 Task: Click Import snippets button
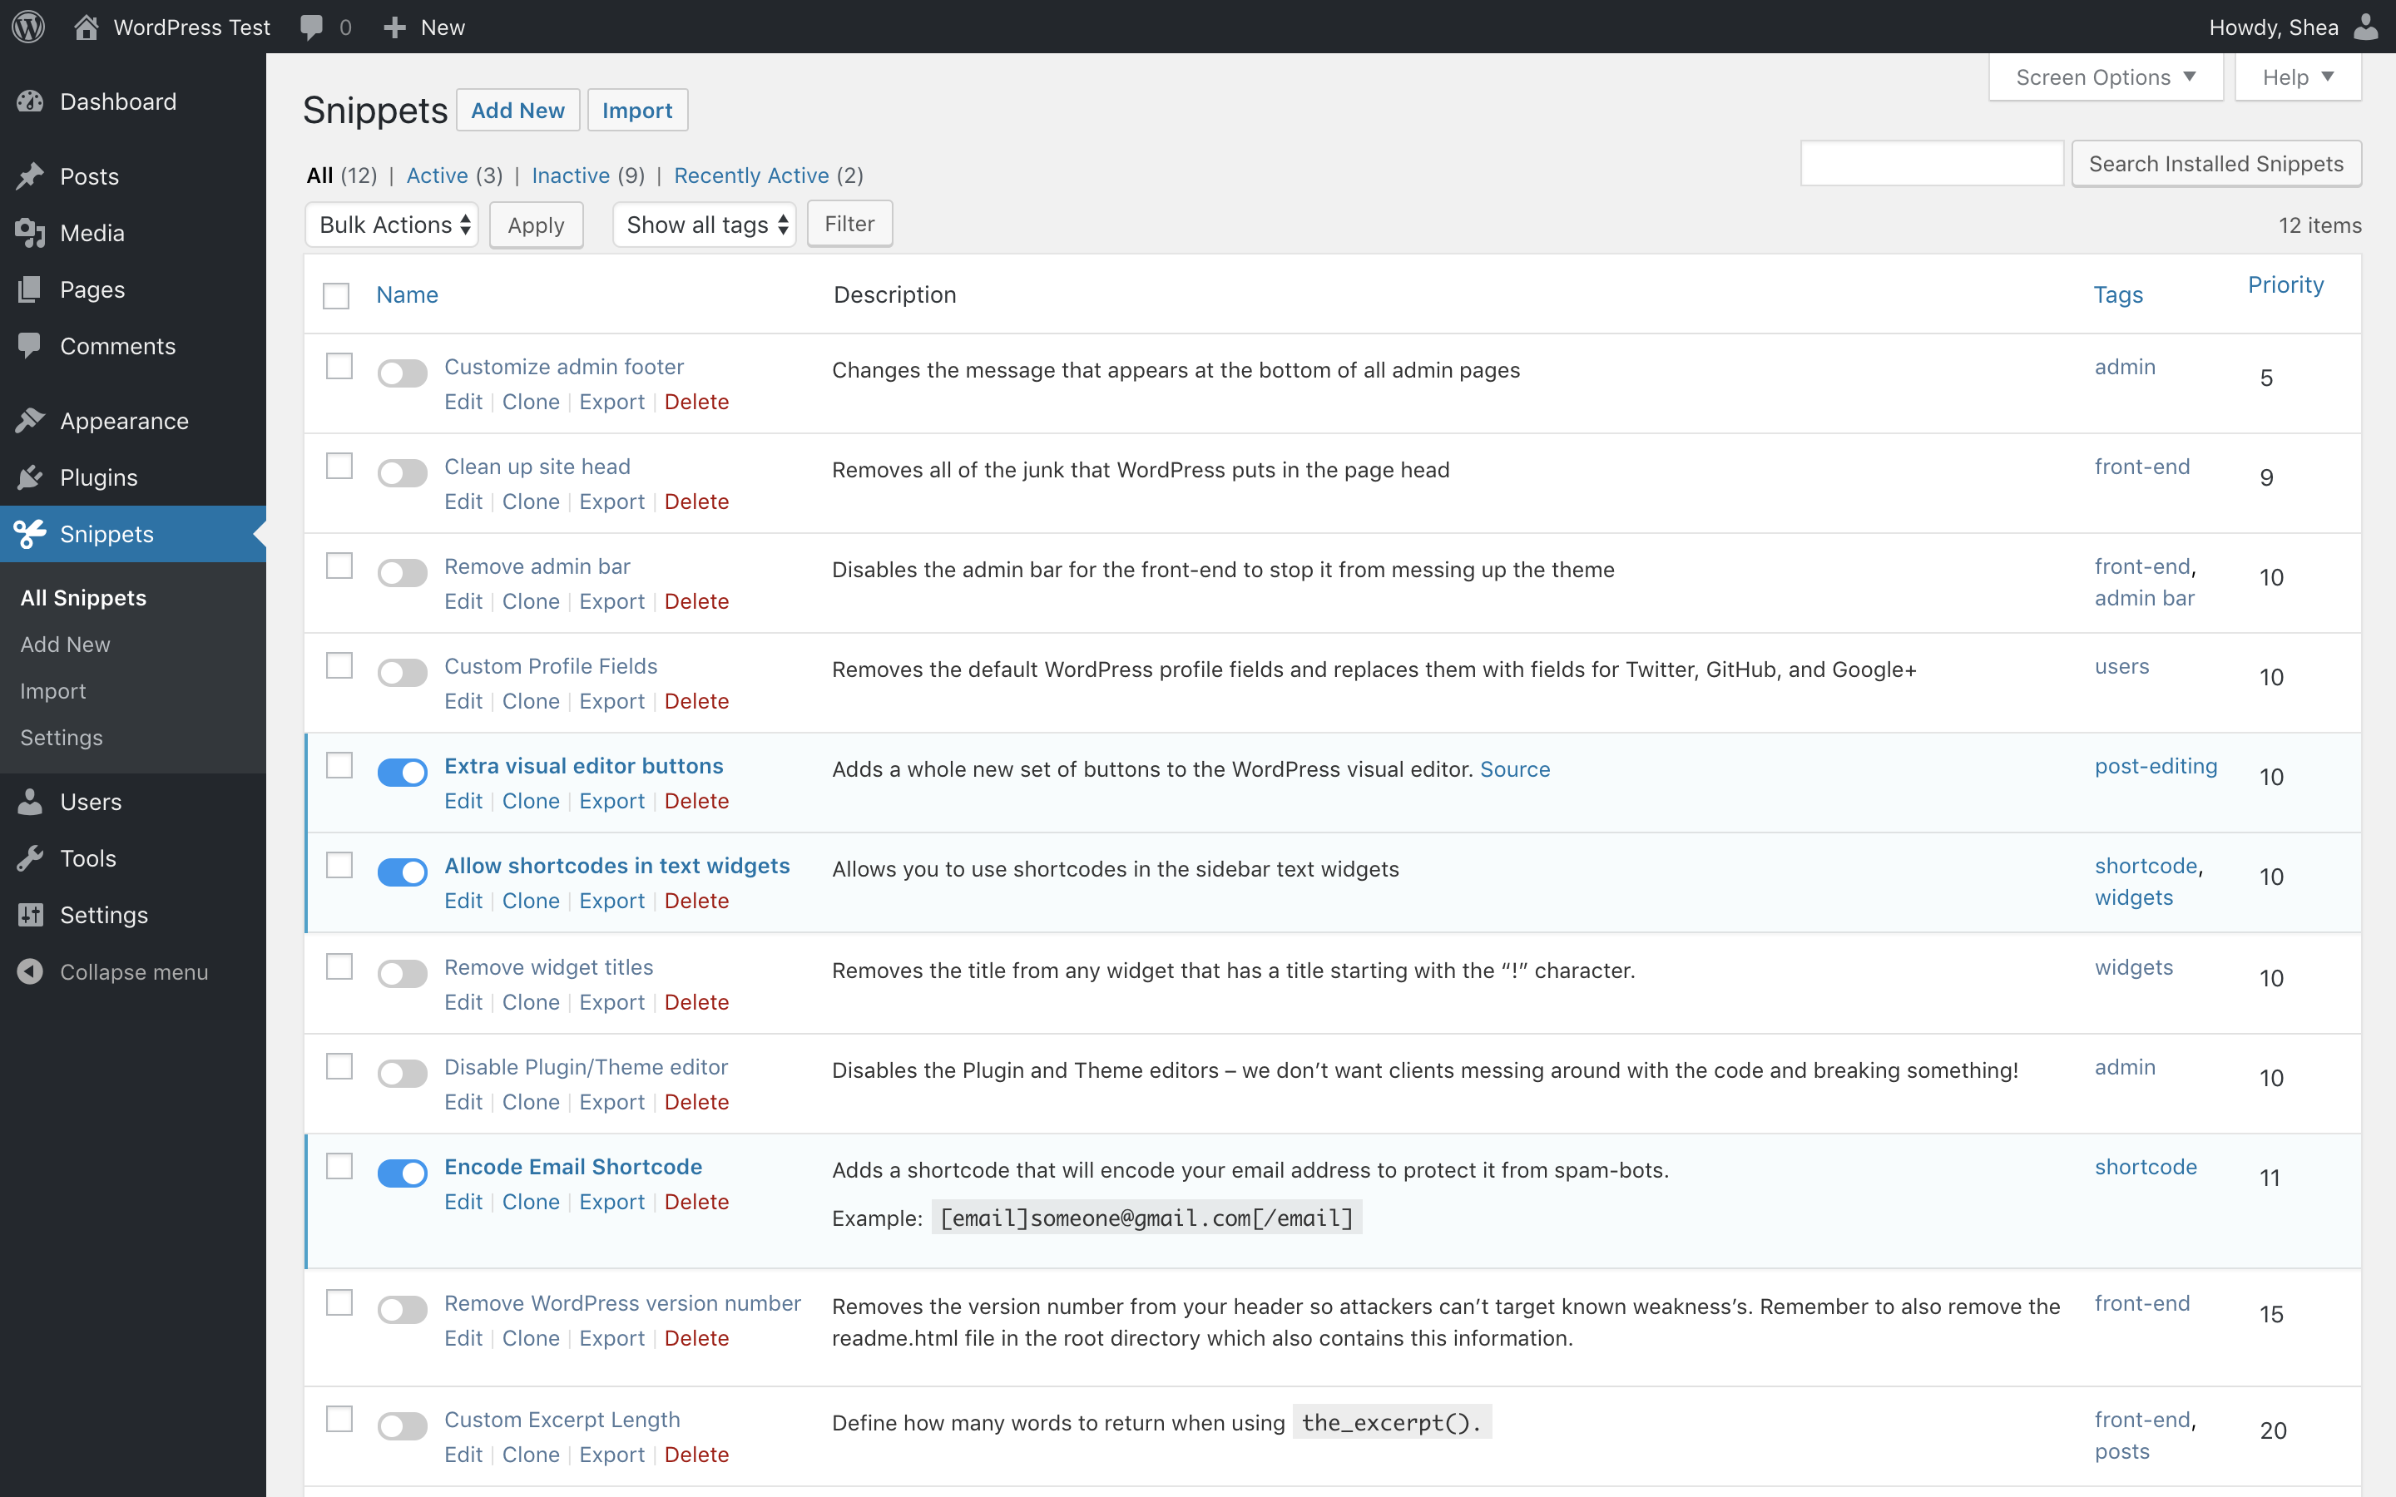click(636, 109)
